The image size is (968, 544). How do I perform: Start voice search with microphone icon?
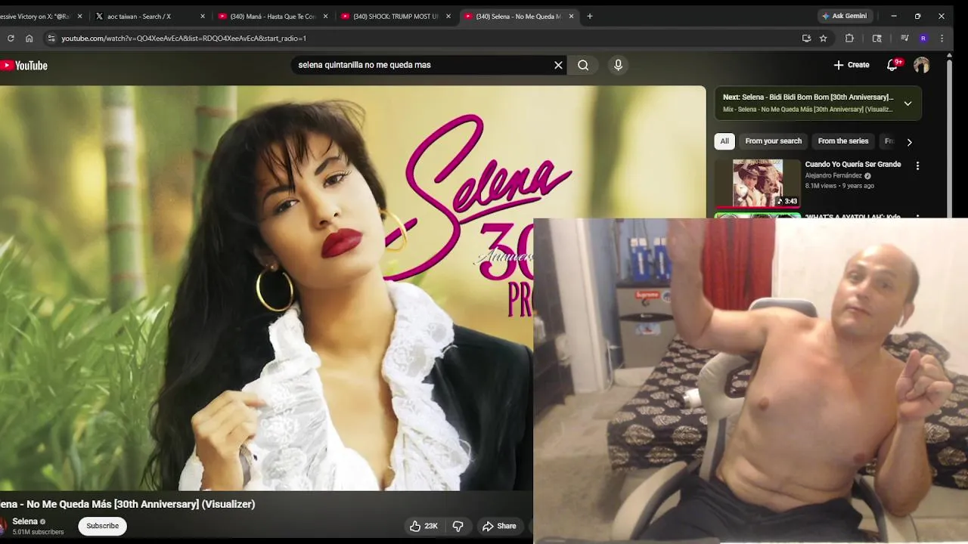(618, 65)
